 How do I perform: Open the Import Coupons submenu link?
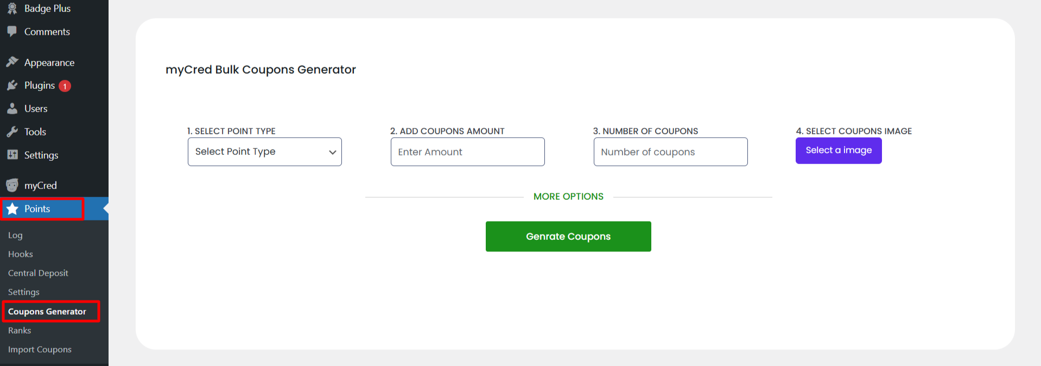(x=40, y=350)
